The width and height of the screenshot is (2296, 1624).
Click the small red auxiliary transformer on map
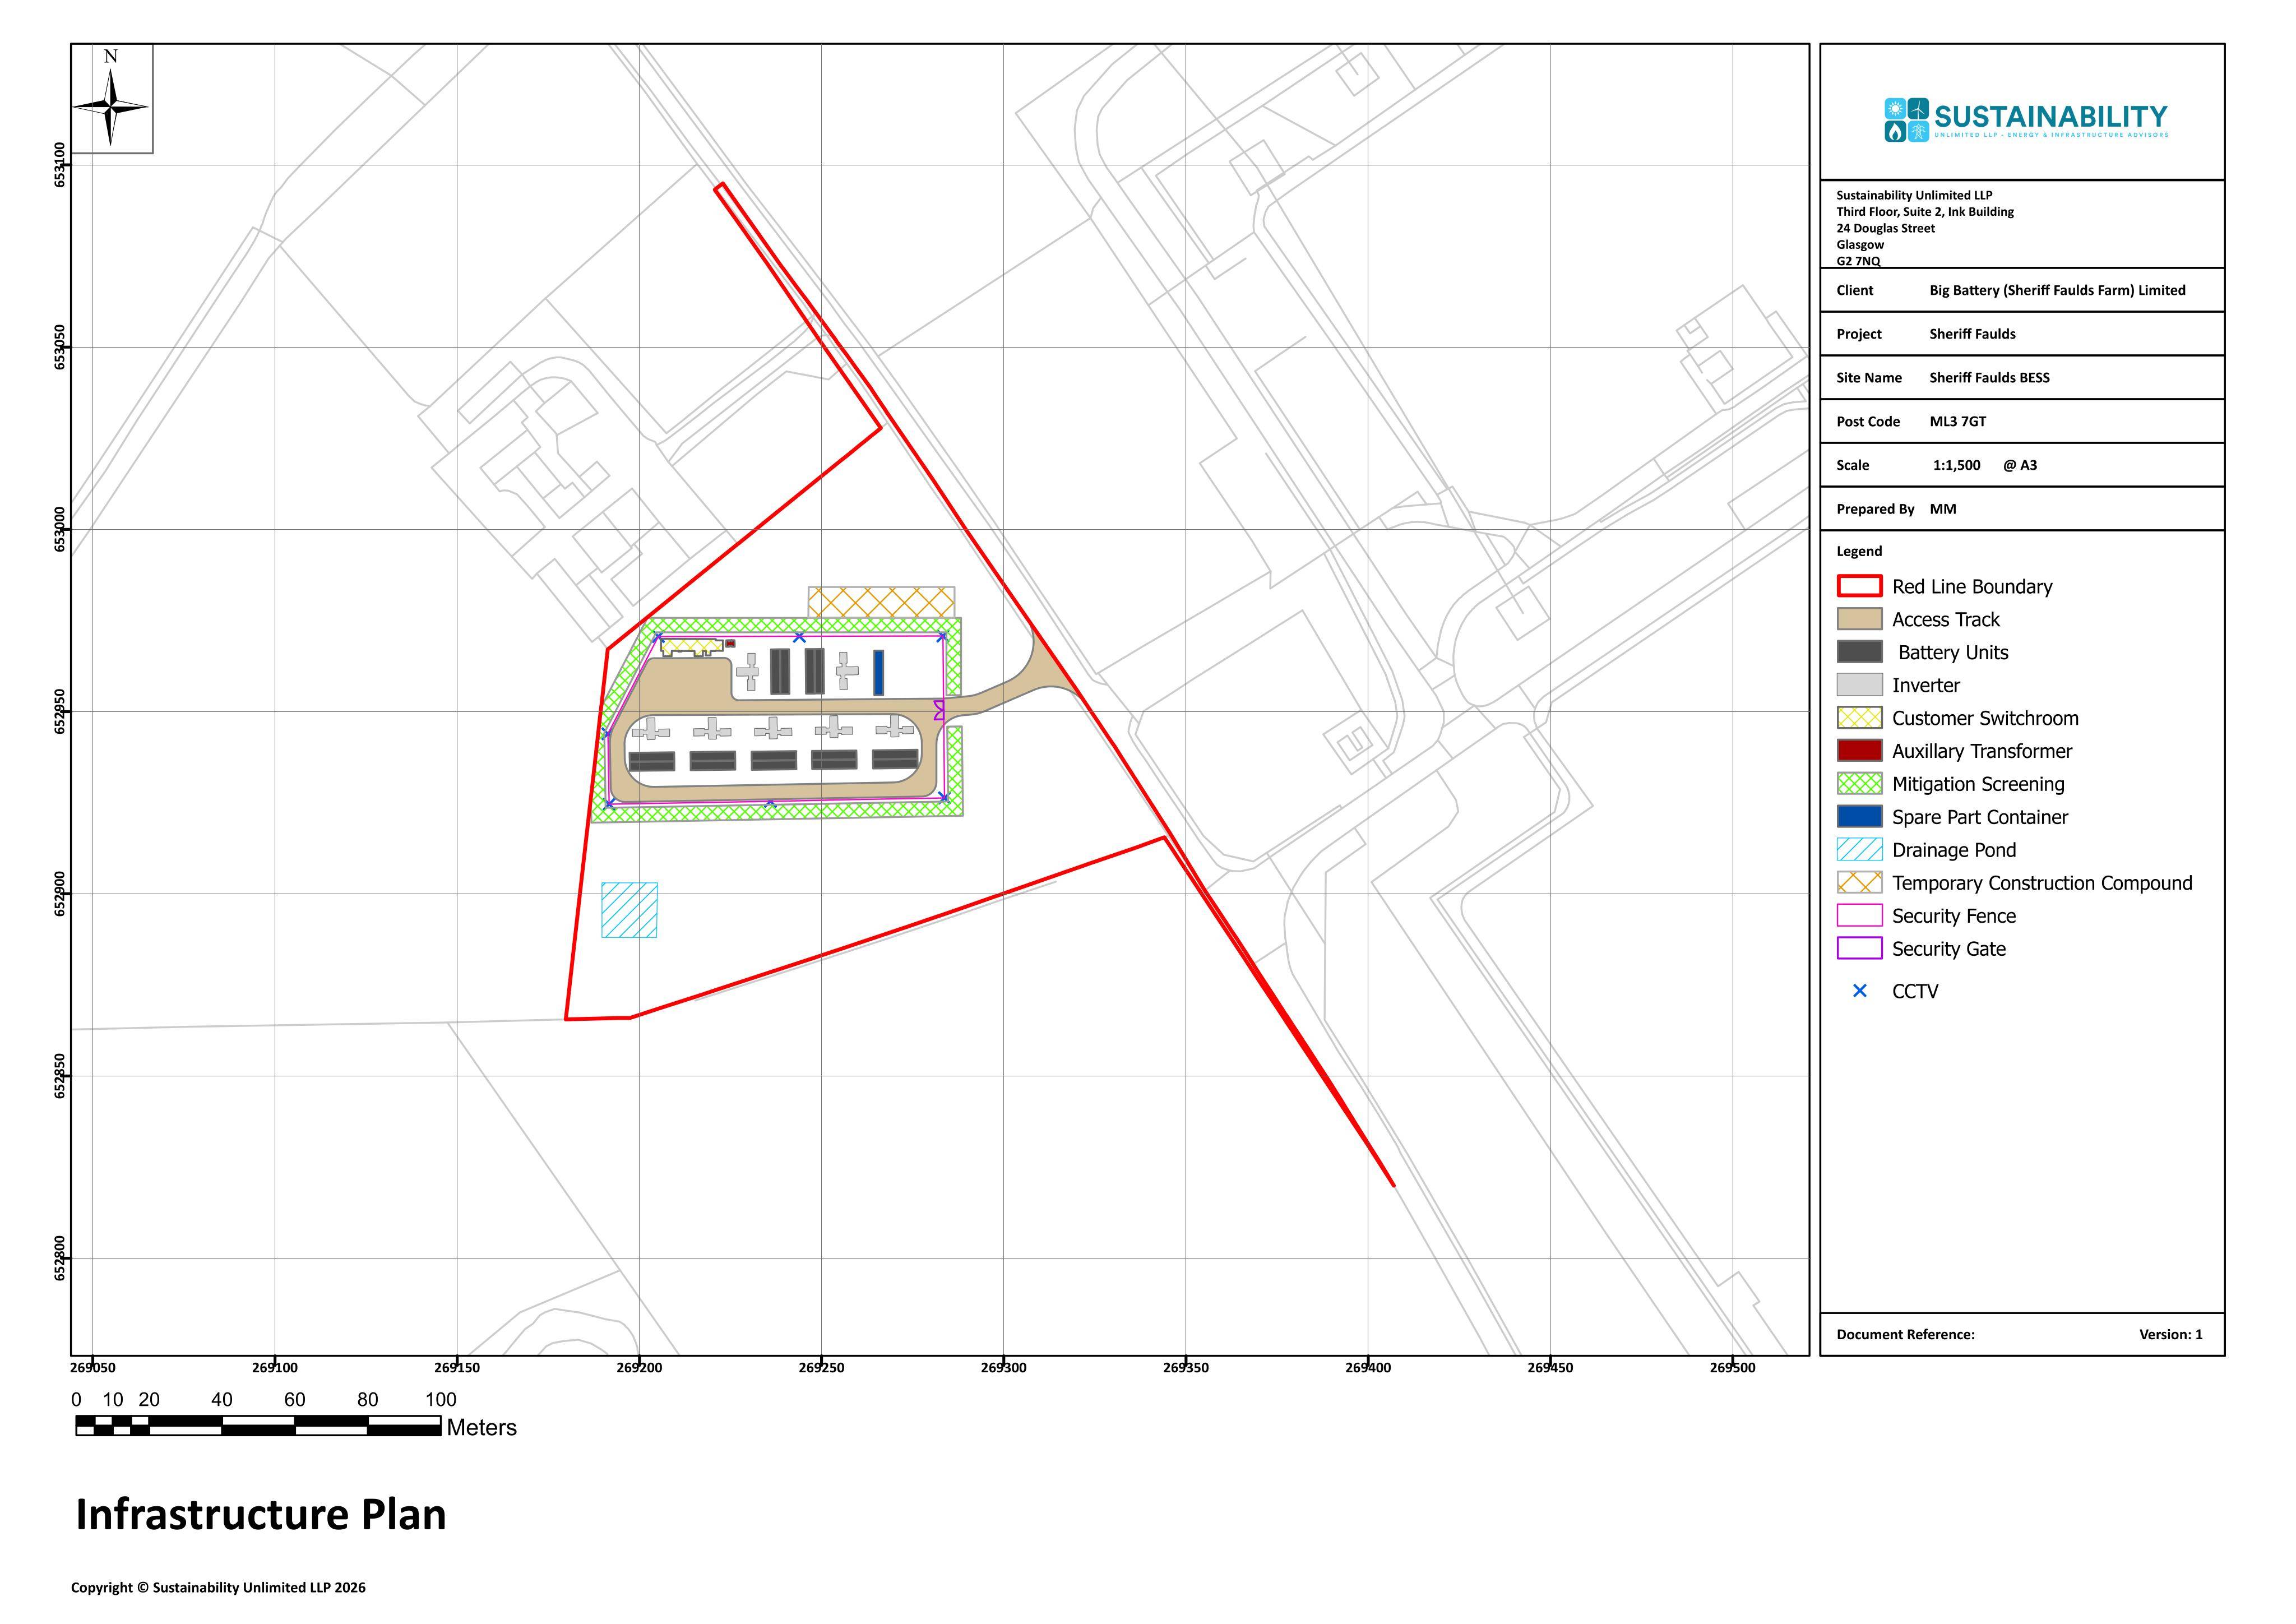[730, 644]
